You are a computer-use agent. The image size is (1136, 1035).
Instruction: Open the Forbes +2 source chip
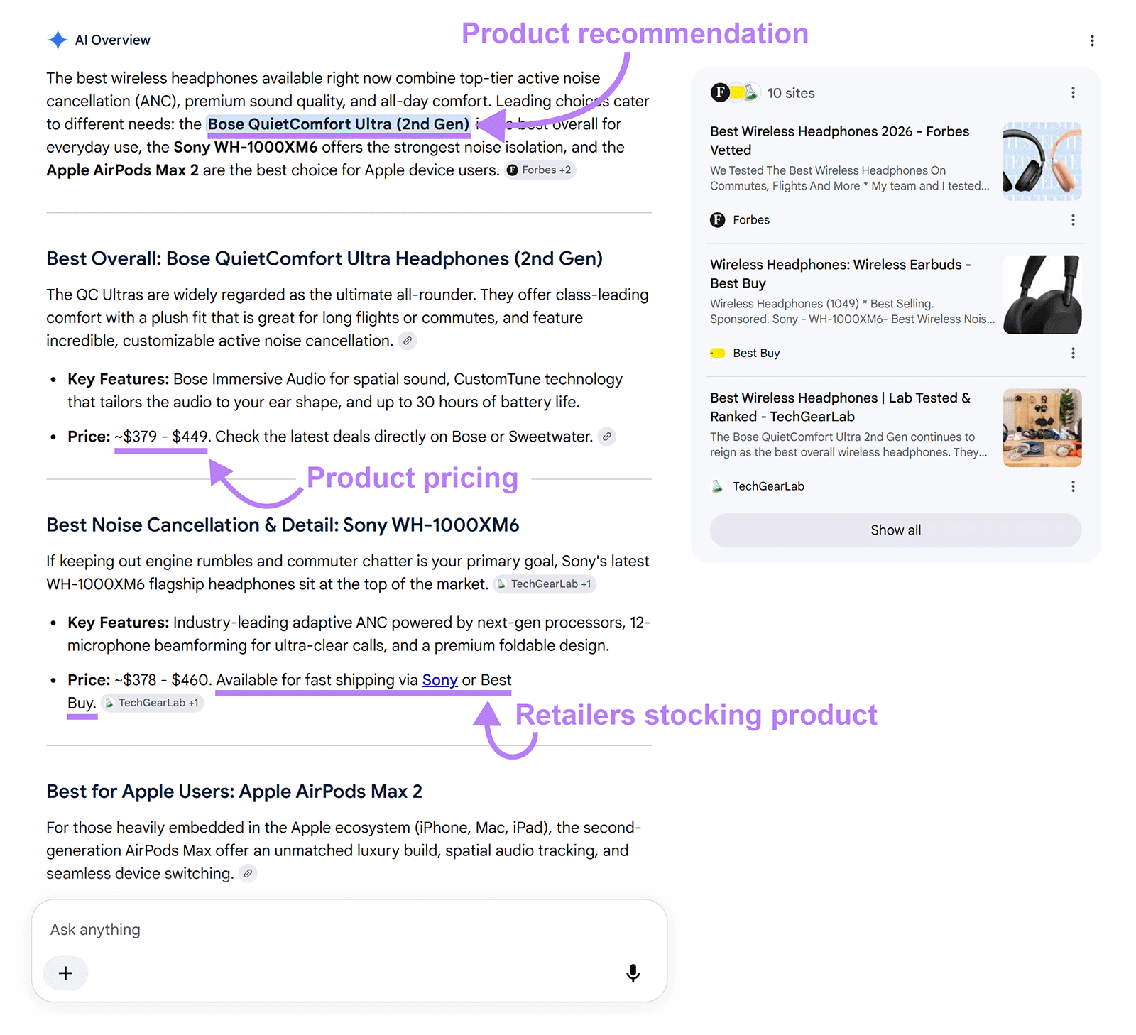(x=540, y=170)
